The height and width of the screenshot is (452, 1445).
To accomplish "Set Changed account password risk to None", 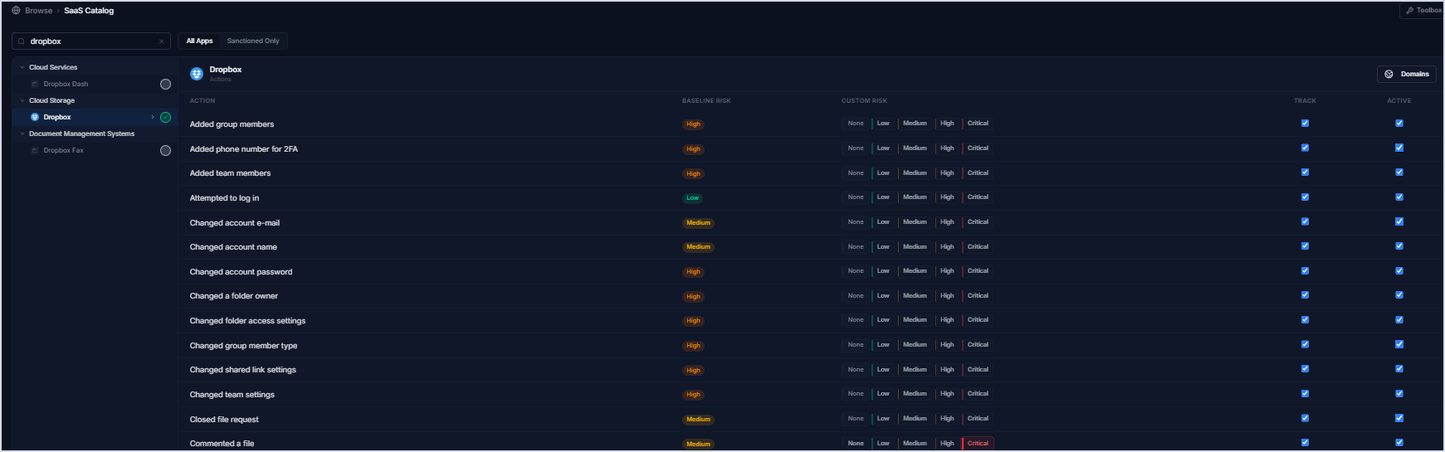I will coord(856,271).
